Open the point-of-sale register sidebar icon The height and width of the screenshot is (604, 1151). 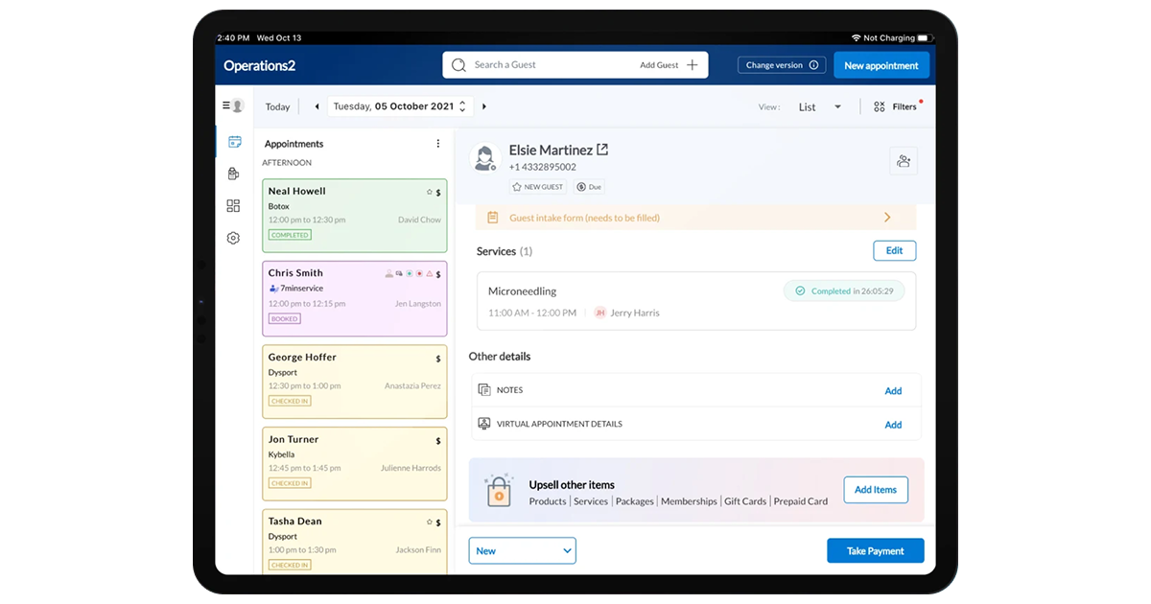coord(233,174)
